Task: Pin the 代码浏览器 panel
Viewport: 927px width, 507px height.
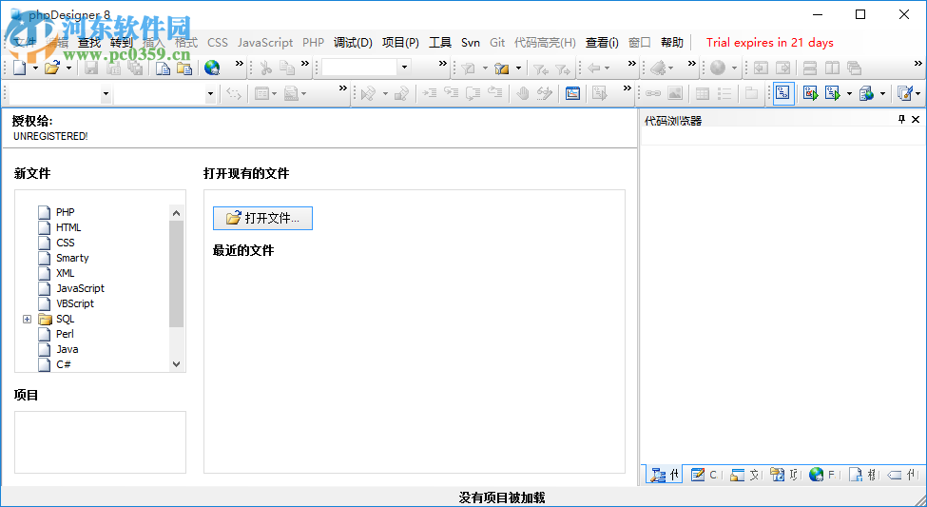Action: (x=901, y=120)
